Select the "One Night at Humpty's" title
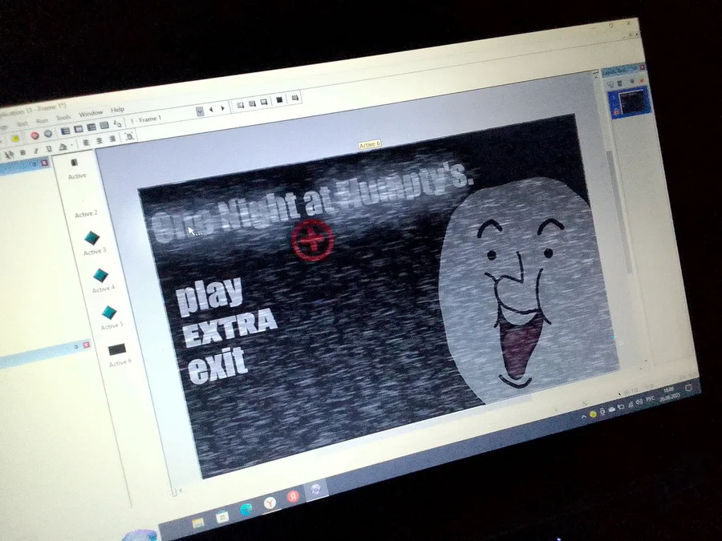The height and width of the screenshot is (541, 722). pyautogui.click(x=312, y=201)
